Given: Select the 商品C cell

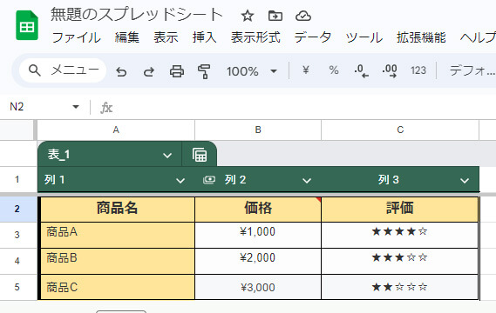Looking at the screenshot, I should 117,287.
